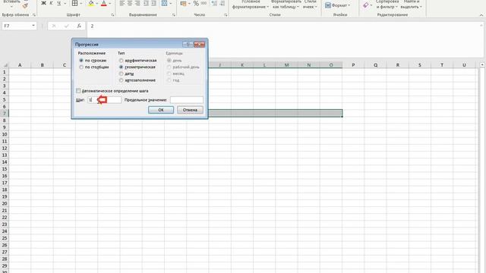
Task: Open 'Условное форматирование' menu
Action: click(x=251, y=5)
